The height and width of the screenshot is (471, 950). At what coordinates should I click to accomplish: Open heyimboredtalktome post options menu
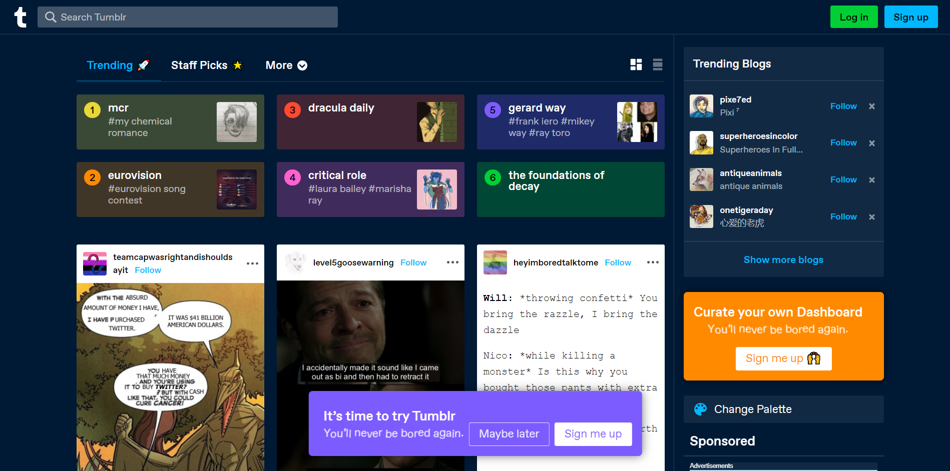point(653,262)
